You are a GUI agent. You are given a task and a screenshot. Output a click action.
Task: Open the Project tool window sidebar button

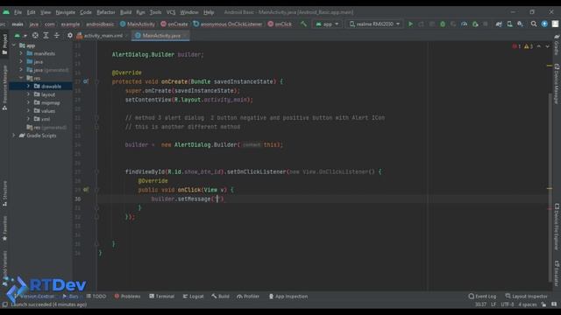[4, 45]
